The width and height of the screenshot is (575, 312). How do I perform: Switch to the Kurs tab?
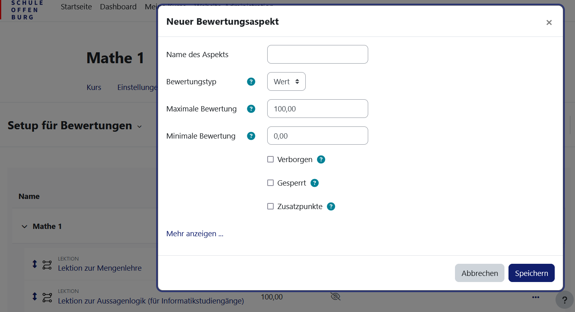point(94,87)
